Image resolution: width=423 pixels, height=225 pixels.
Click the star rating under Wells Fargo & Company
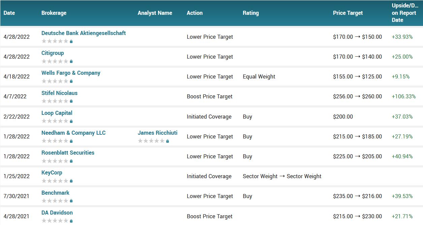tap(55, 81)
